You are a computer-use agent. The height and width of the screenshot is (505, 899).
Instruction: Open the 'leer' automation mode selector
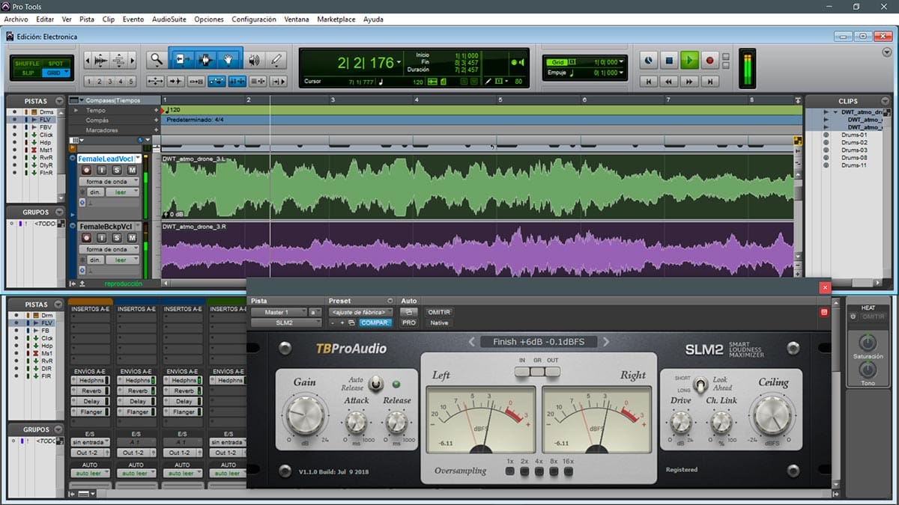[x=122, y=192]
